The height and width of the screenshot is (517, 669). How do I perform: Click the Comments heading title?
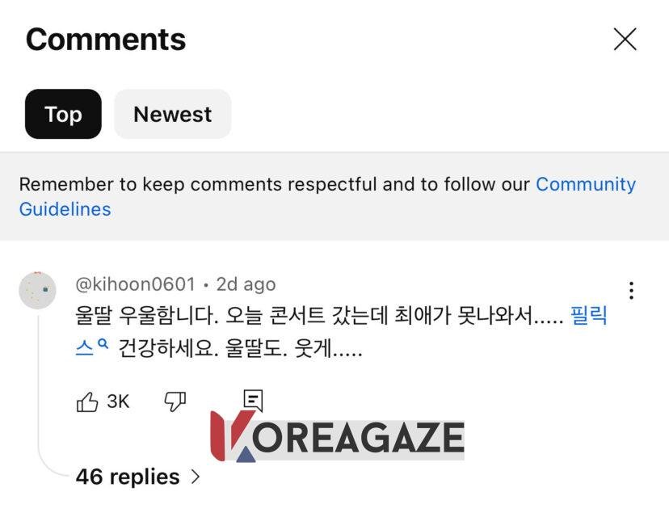tap(106, 39)
